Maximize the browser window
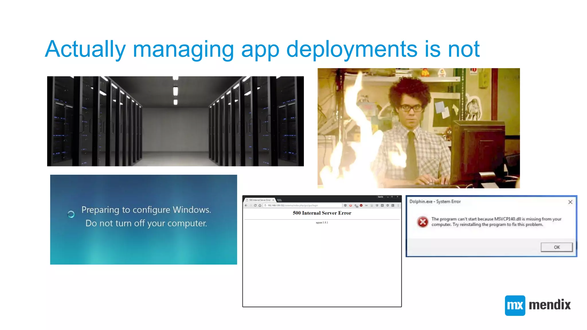 pyautogui.click(x=392, y=197)
